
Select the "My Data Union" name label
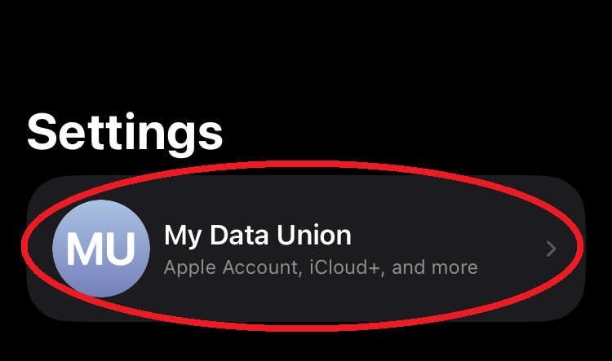[258, 236]
